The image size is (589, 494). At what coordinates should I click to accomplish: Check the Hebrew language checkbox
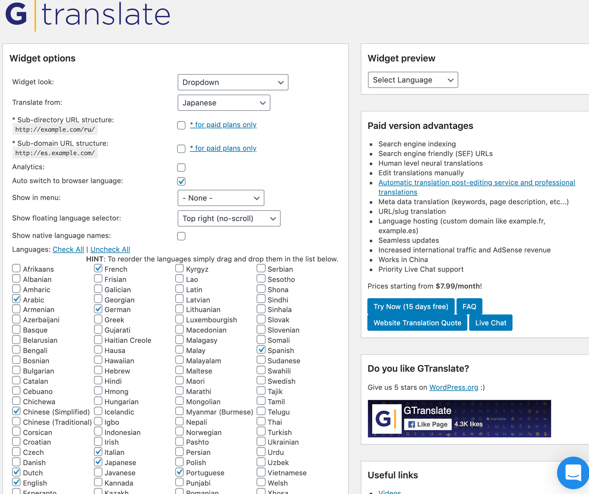(98, 370)
